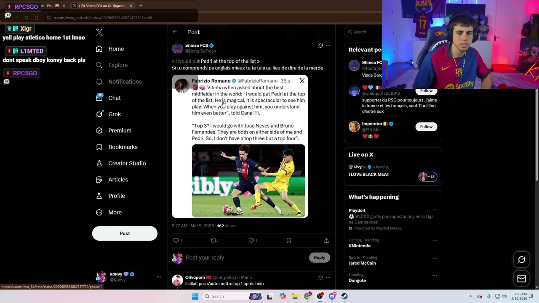This screenshot has width=539, height=303.
Task: Go back using the arrow beside Post
Action: 174,32
